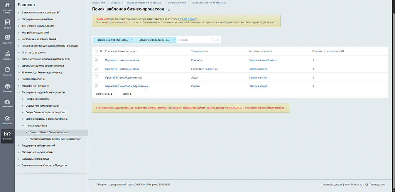Viewport: 395px width, 192px height.
Task: Check the row for Простой БП (сообщение в чат)
Action: [96, 77]
